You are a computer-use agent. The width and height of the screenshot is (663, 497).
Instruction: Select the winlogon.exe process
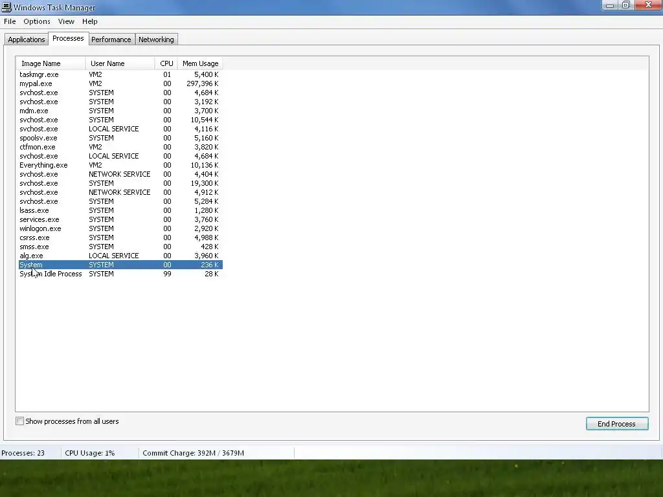pyautogui.click(x=120, y=228)
